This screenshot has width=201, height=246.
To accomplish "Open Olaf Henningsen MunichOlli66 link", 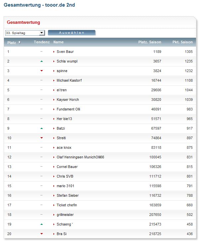I will [x=80, y=157].
